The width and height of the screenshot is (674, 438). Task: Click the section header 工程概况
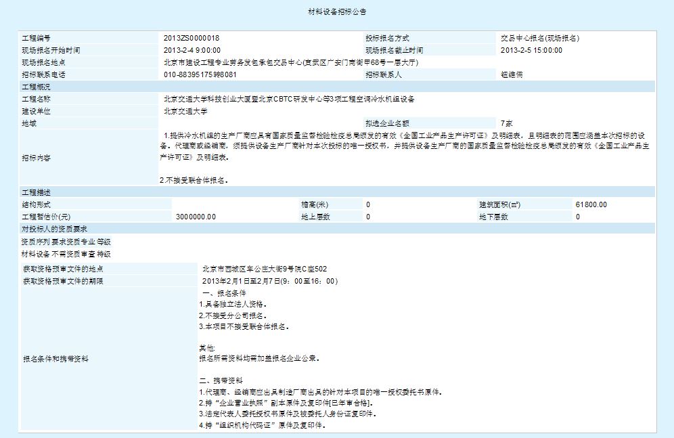pyautogui.click(x=36, y=87)
